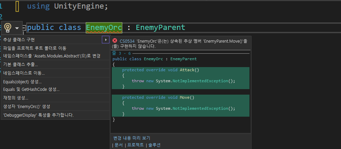Click line number 1 in the margin
Viewport: 341px width, 149px height.
pyautogui.click(x=1, y=6)
